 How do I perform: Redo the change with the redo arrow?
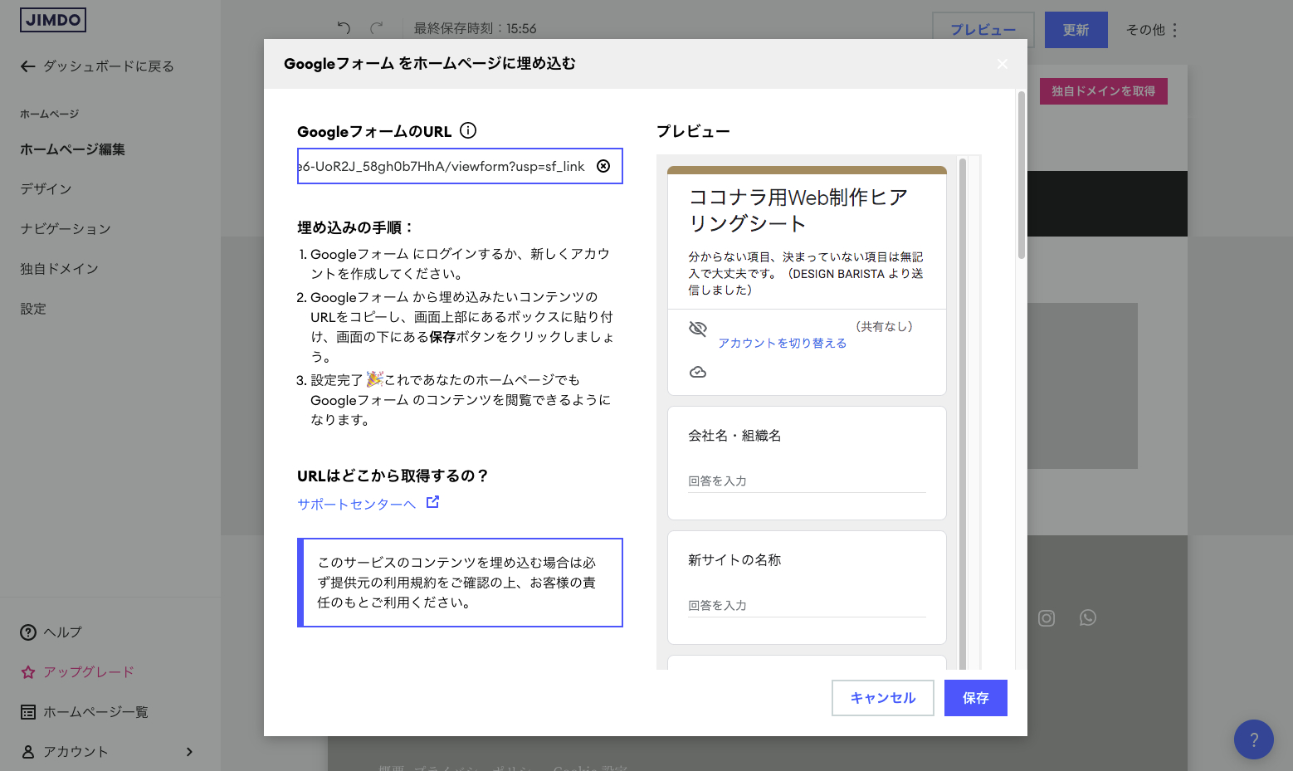click(376, 28)
